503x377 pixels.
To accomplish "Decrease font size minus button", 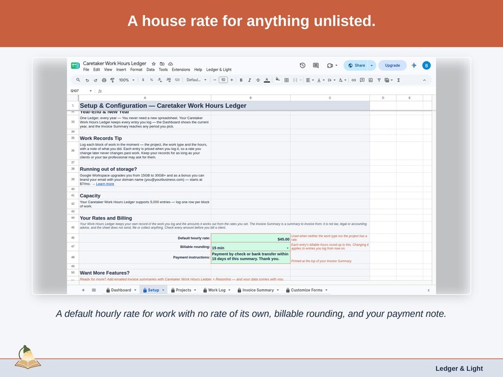I will 215,80.
